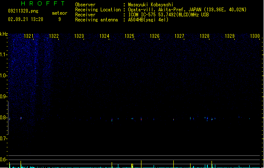The height and width of the screenshot is (168, 264).
Task: Click time axis marker 1324
Action: coord(104,36)
